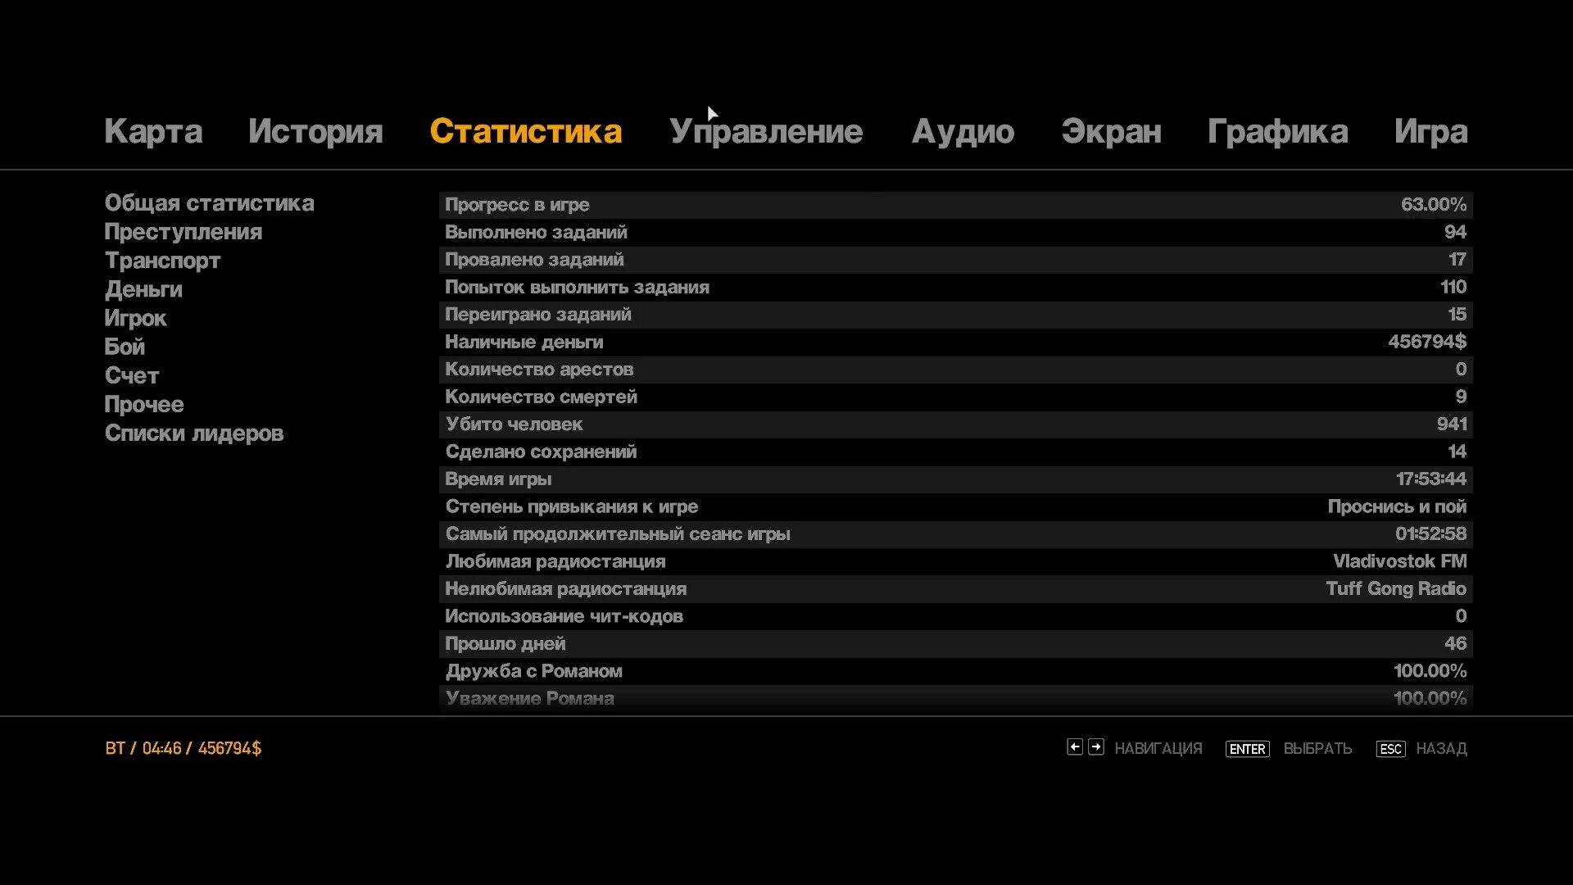Choose the Транспорт statistics category
Viewport: 1573px width, 885px height.
pyautogui.click(x=162, y=261)
